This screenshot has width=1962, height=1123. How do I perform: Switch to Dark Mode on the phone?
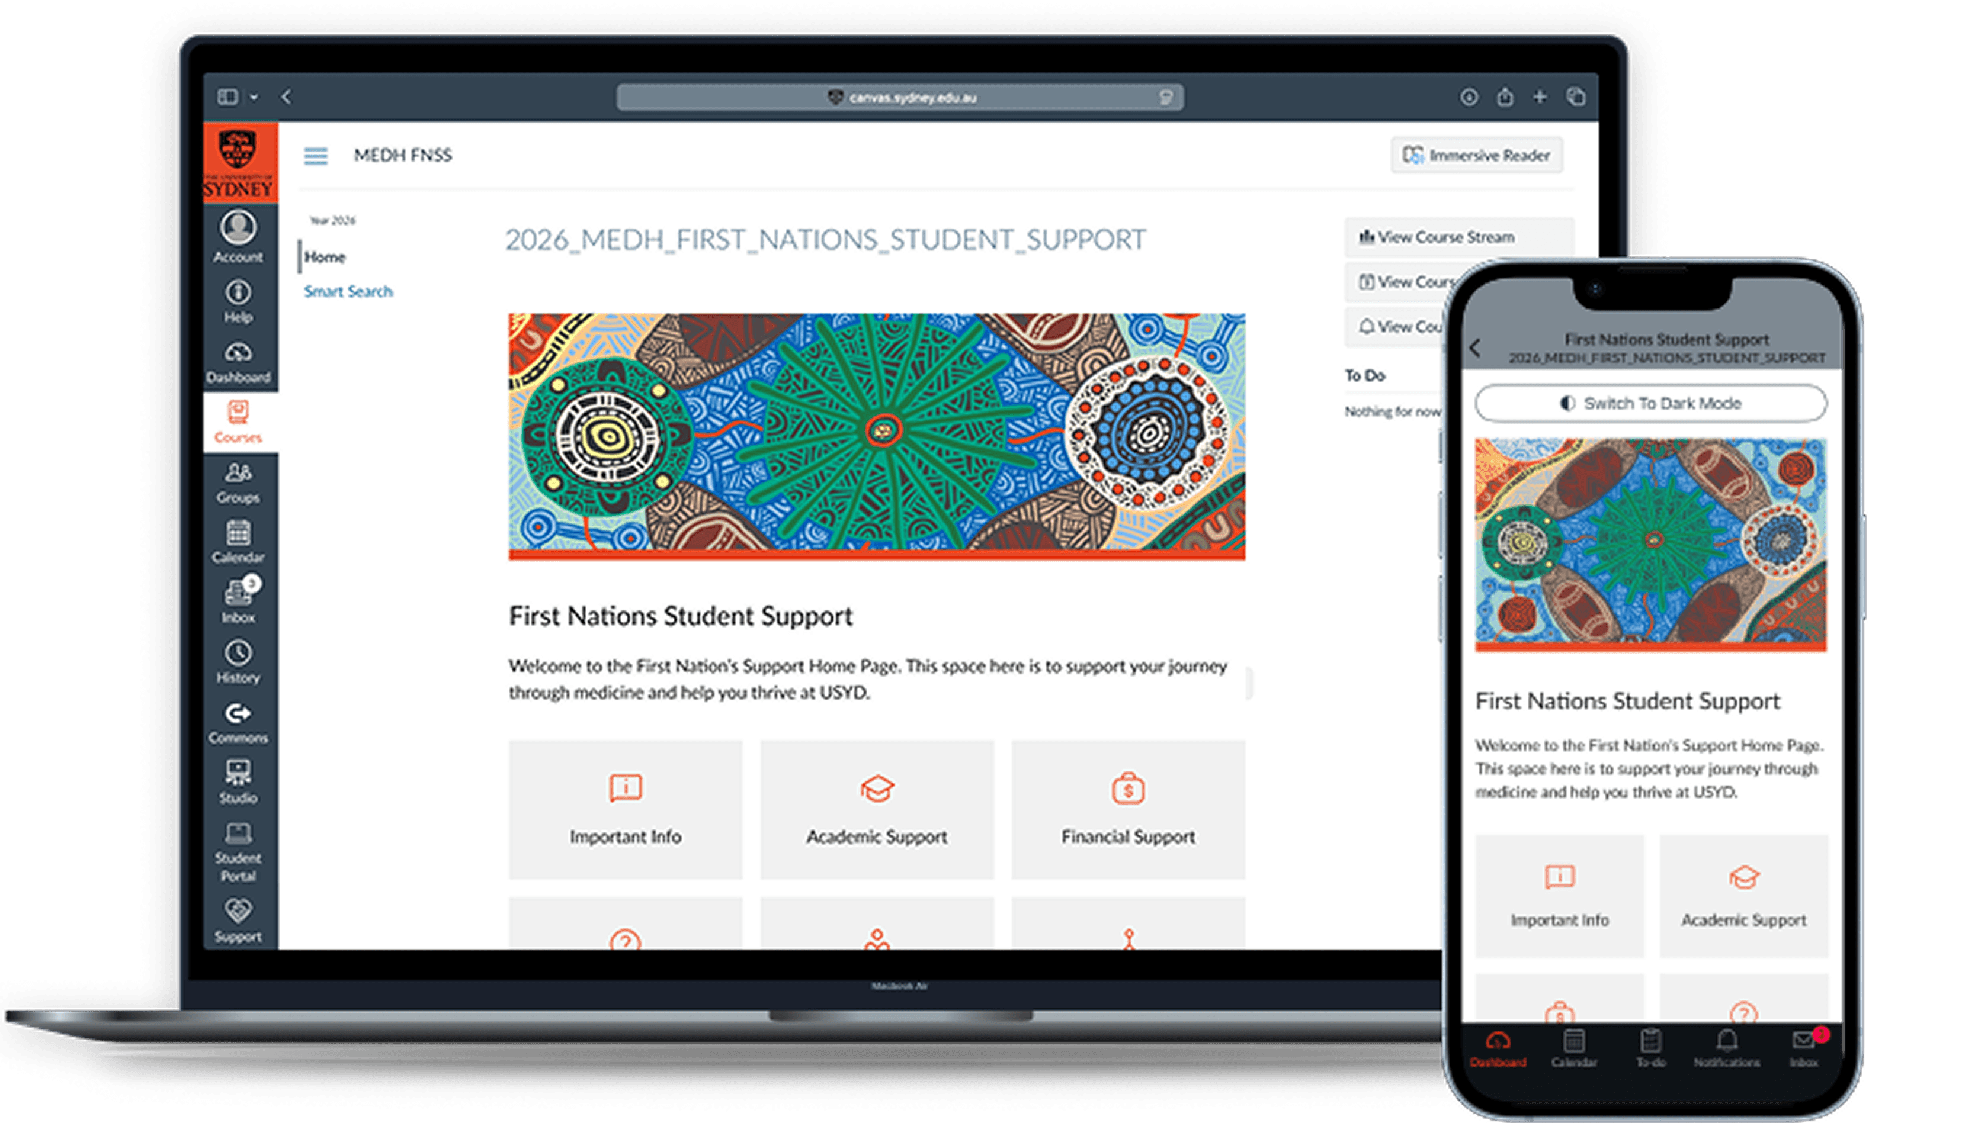1650,403
